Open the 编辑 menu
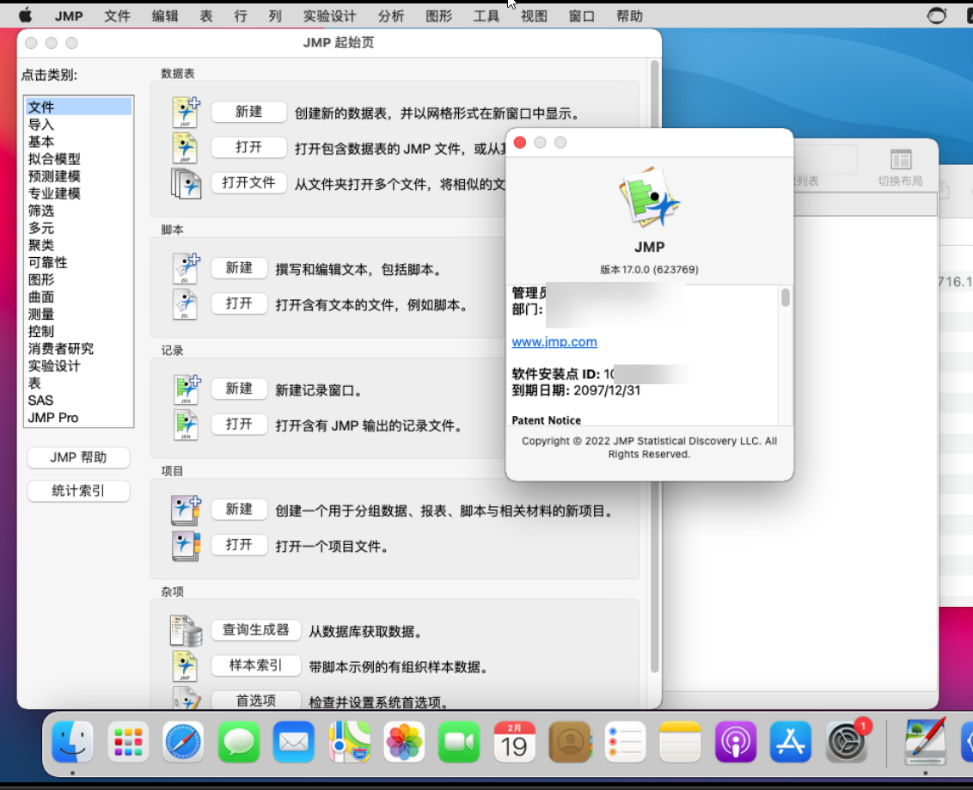 tap(165, 16)
